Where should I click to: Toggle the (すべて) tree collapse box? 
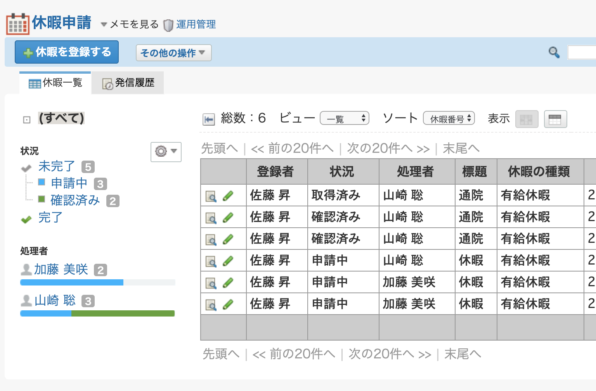pos(27,120)
